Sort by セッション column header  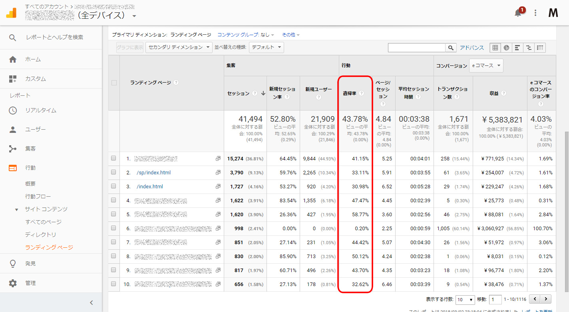tap(238, 93)
